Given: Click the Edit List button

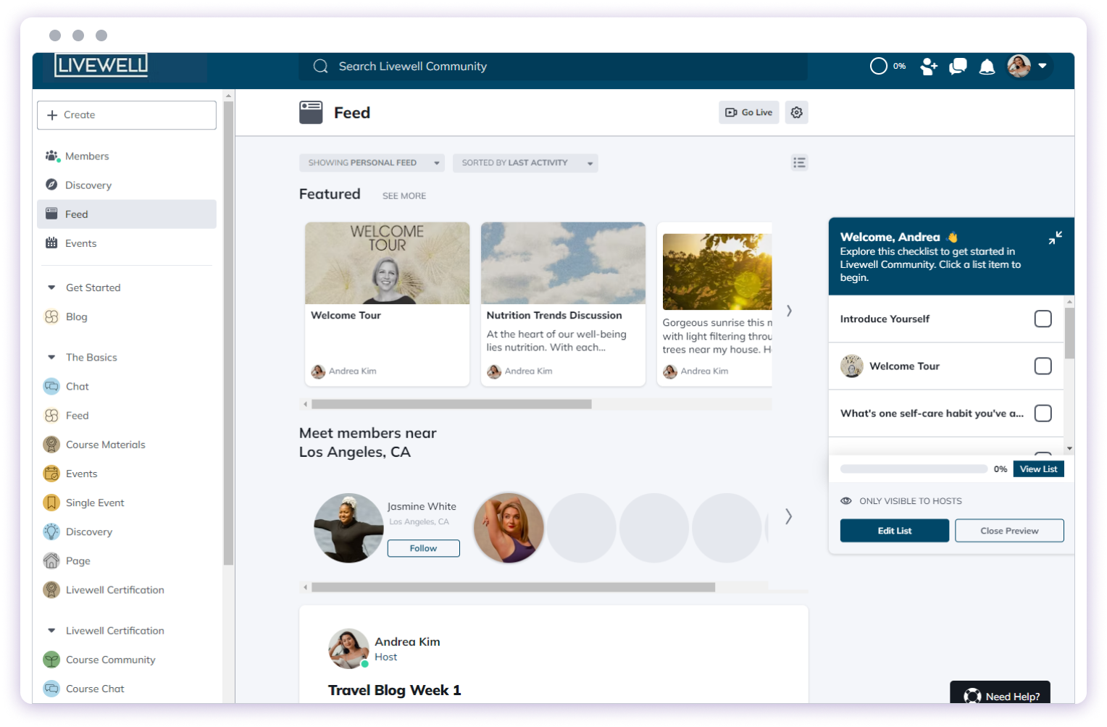Looking at the screenshot, I should pos(894,530).
